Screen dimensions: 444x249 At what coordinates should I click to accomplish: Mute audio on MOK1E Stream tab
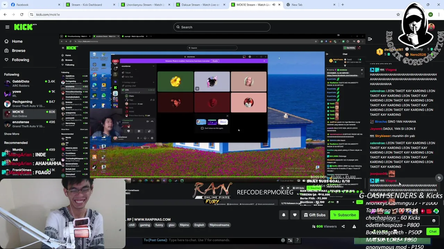point(274,4)
